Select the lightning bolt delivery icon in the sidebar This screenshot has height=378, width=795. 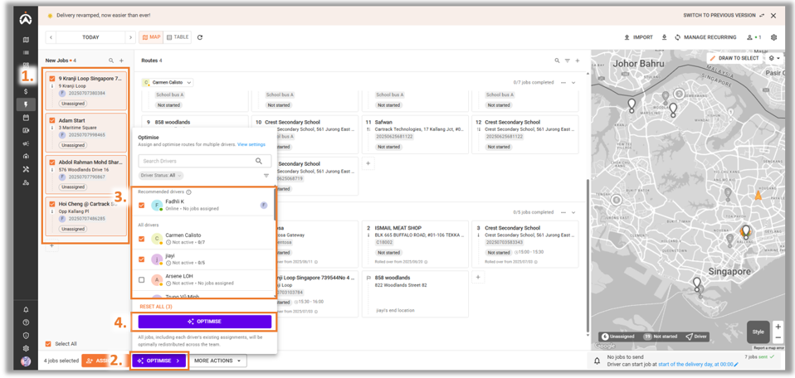pos(26,104)
